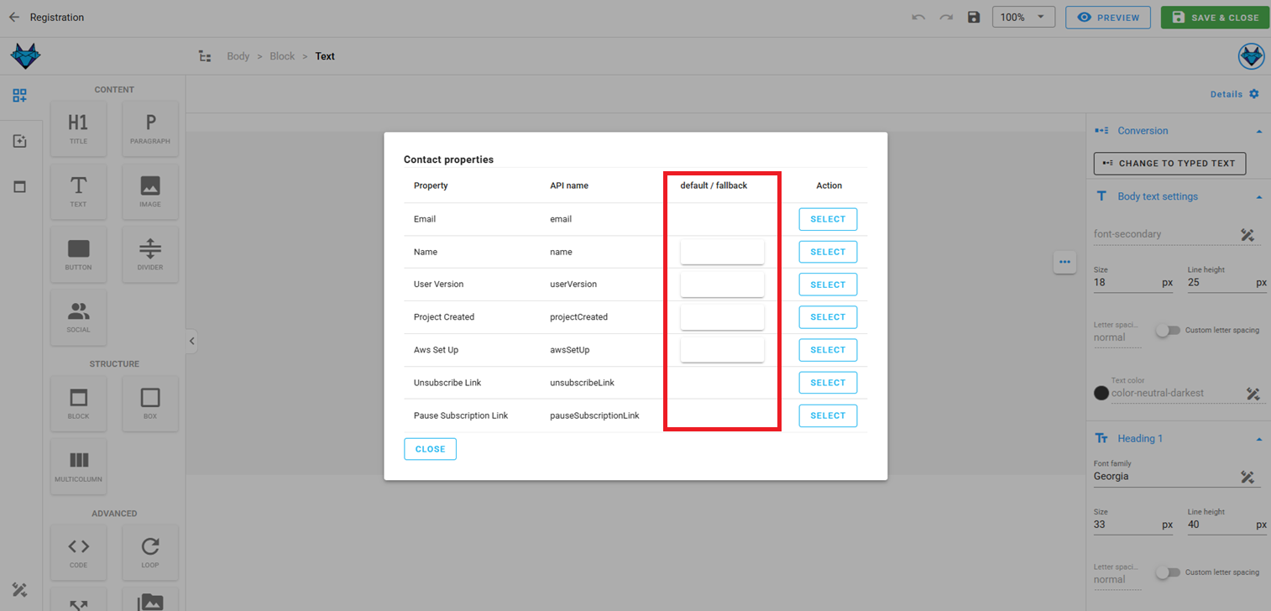Select the Loop advanced element
Screen dimensions: 1271x611
(x=149, y=552)
